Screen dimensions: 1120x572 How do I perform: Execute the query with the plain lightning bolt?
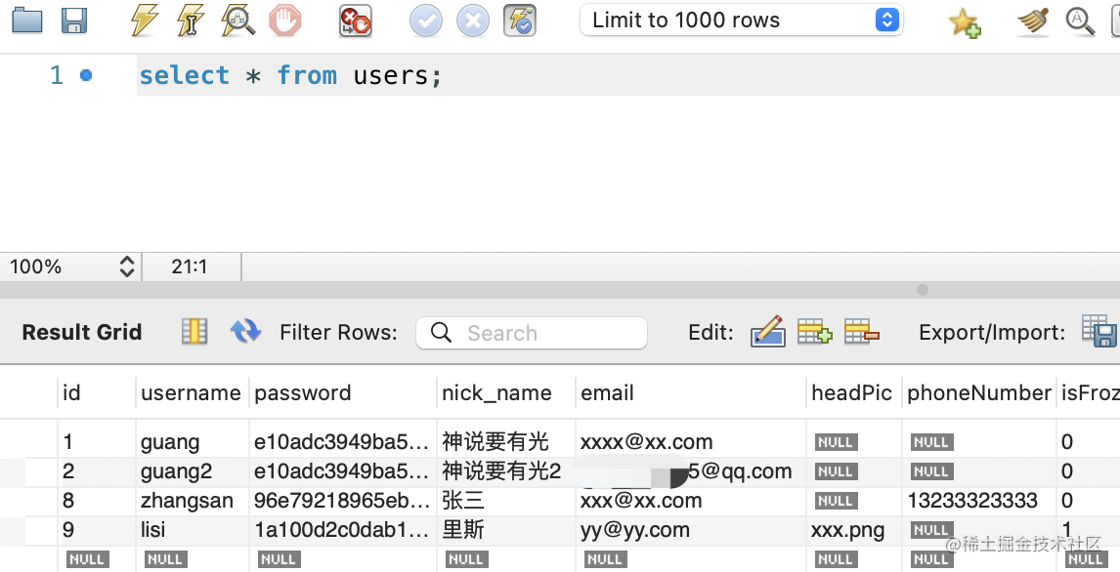pos(144,20)
